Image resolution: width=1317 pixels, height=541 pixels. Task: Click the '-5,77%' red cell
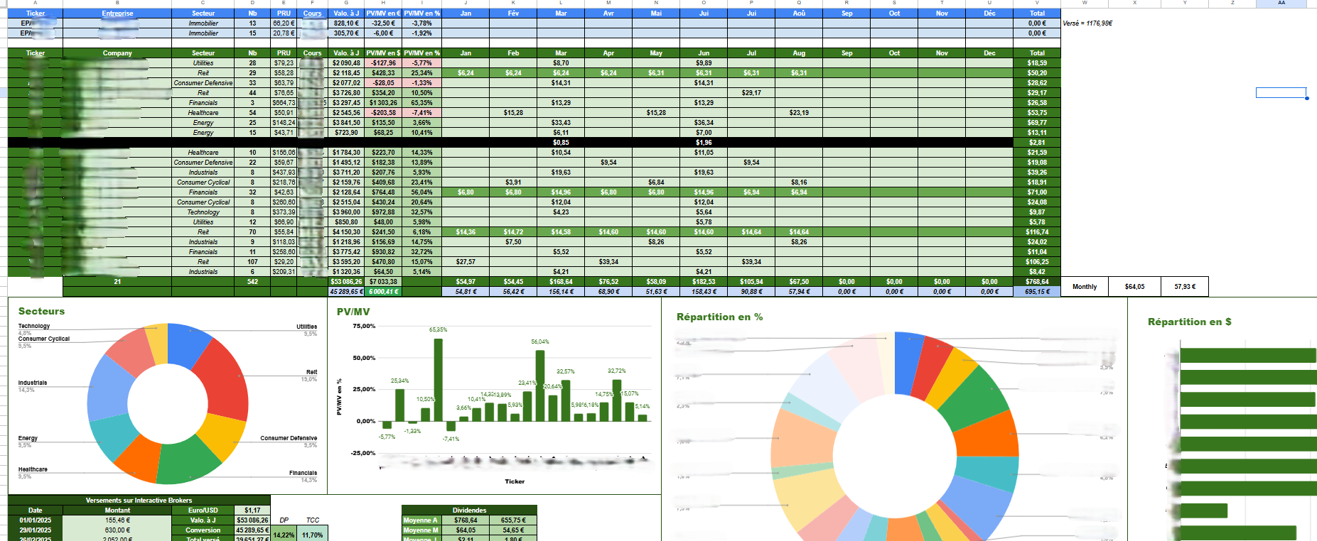click(x=421, y=63)
